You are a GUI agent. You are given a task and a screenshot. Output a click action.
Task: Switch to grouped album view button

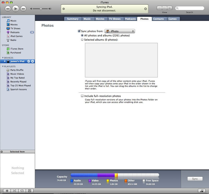tap(165, 8)
